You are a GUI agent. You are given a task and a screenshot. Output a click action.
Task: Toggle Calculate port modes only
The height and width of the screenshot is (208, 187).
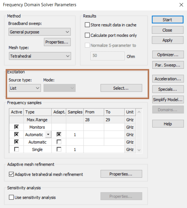coord(87,35)
